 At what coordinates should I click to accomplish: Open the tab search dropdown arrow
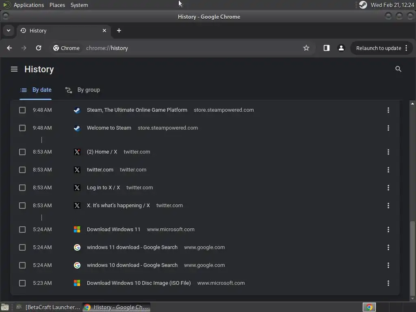[x=9, y=30]
